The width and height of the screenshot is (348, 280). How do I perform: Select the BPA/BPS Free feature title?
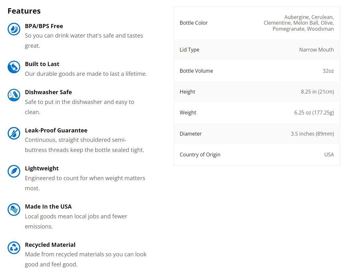coord(44,26)
